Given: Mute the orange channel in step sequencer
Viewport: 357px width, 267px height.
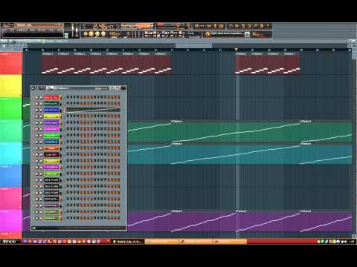Looking at the screenshot, I should click(x=37, y=148).
